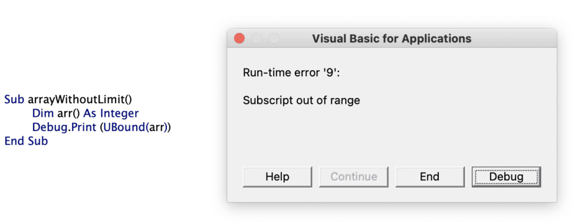Click the Dim keyword in the code

[x=42, y=113]
